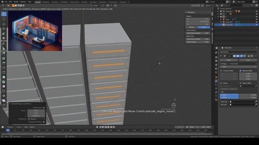Expand the Cube object in outliner

tap(221, 19)
